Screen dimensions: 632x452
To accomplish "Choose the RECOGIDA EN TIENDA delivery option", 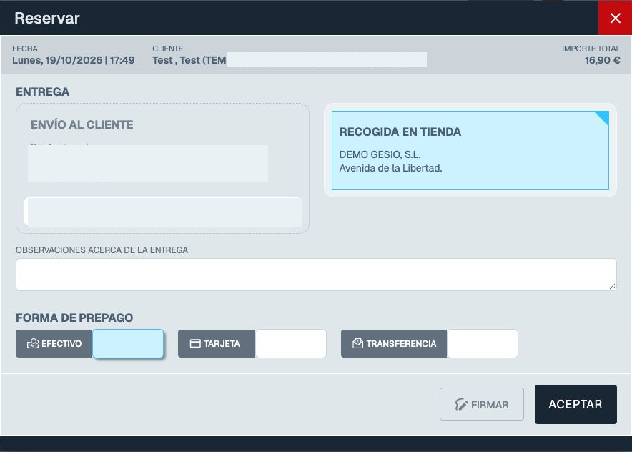I will pyautogui.click(x=470, y=150).
